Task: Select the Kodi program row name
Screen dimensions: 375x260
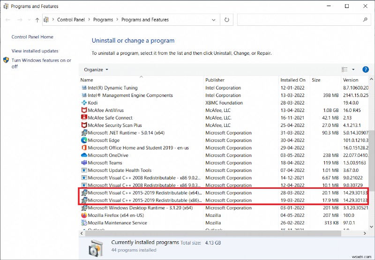Action: pos(93,103)
